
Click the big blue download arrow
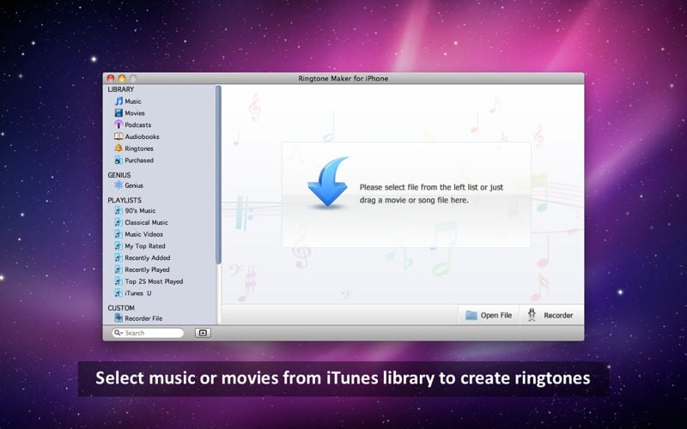328,181
